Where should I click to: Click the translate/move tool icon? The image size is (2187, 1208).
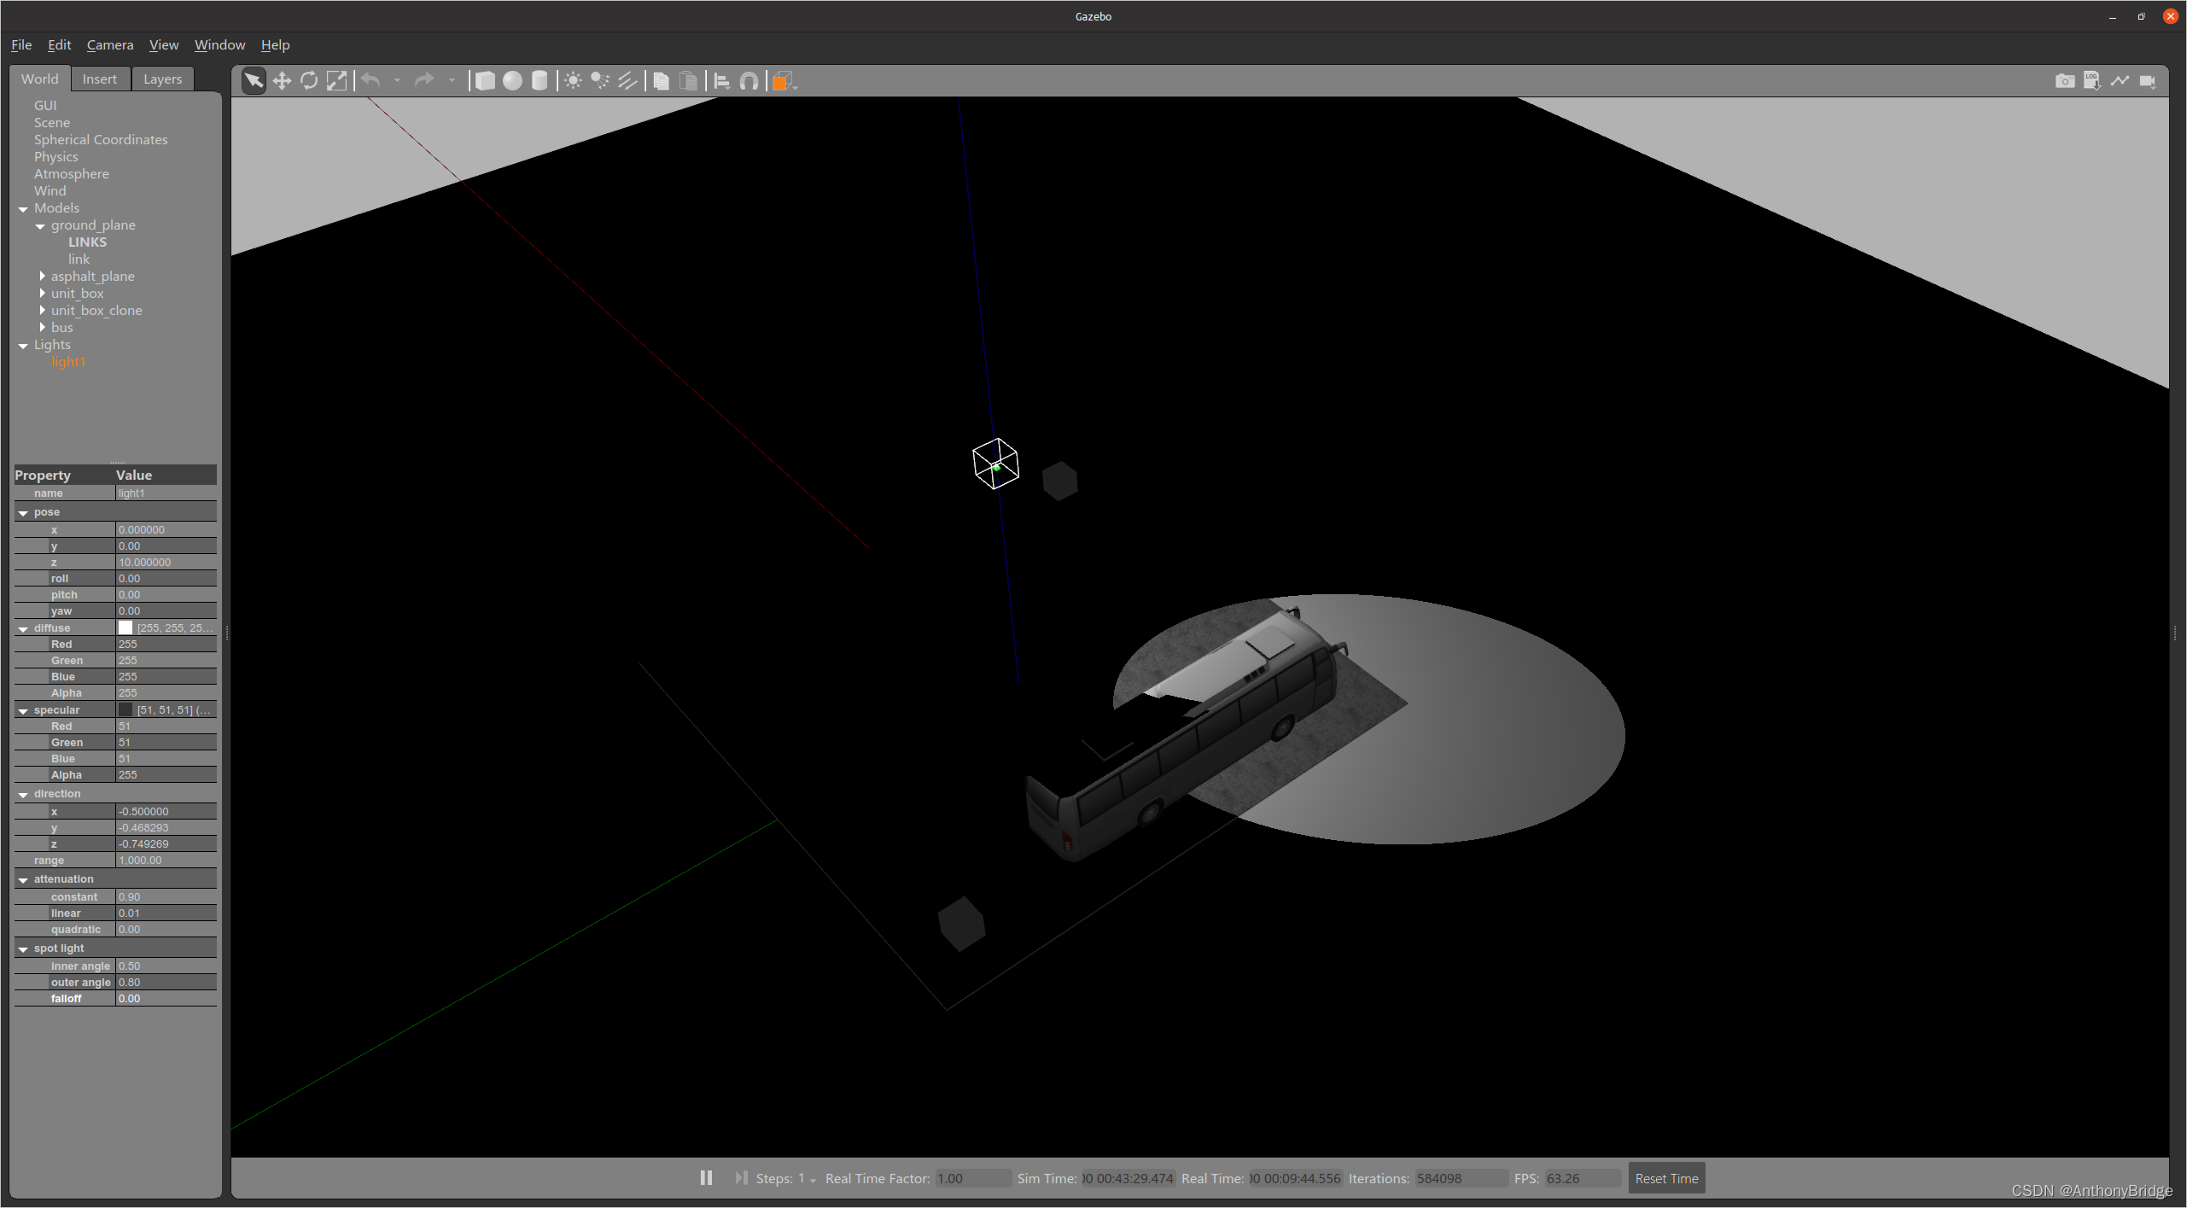283,80
